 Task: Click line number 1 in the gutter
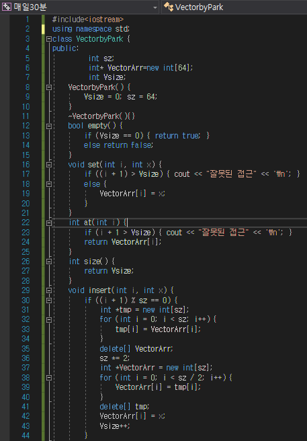pos(28,19)
